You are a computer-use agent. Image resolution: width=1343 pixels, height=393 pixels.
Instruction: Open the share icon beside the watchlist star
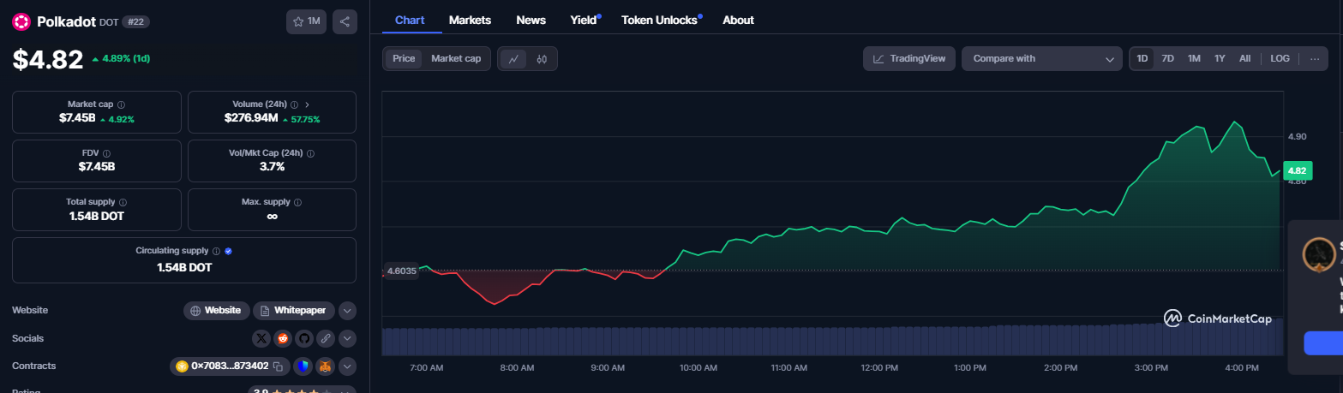pyautogui.click(x=345, y=21)
